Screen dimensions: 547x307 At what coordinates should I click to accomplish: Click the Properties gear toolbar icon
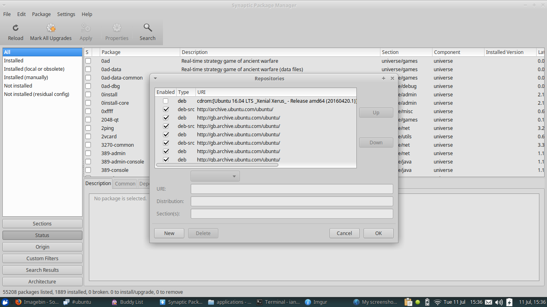(x=117, y=28)
